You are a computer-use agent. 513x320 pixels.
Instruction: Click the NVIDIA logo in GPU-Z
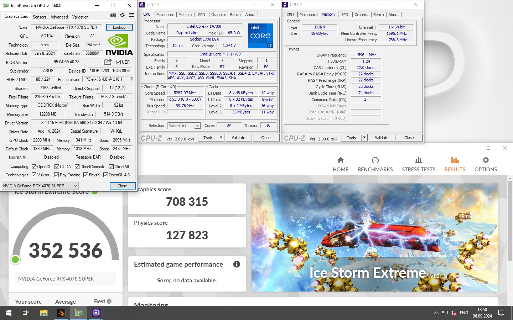click(119, 45)
